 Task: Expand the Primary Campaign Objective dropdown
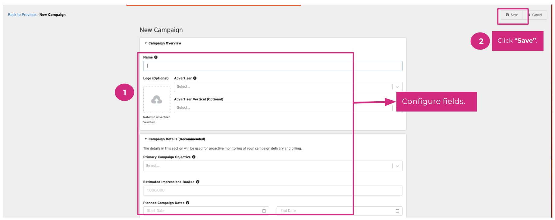(x=397, y=166)
